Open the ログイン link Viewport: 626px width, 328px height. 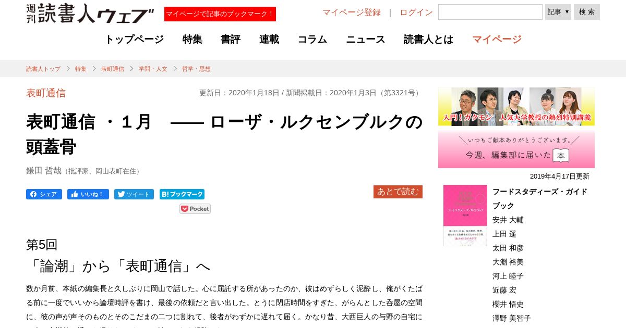click(x=416, y=12)
